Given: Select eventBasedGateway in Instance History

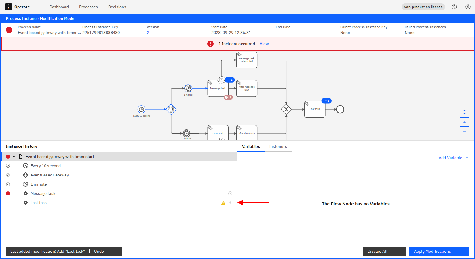Looking at the screenshot, I should pyautogui.click(x=50, y=175).
